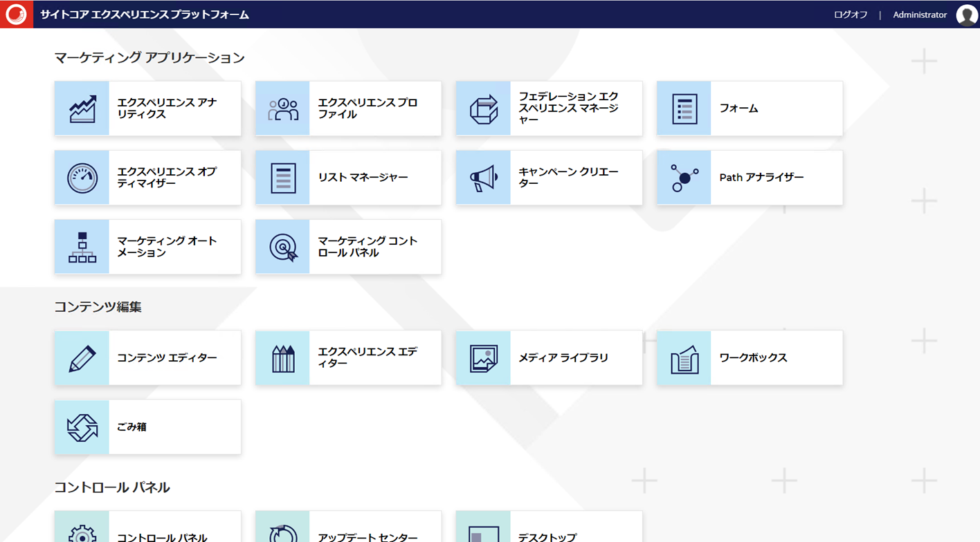Open the ごみ箱 tile label
980x542 pixels.
131,427
